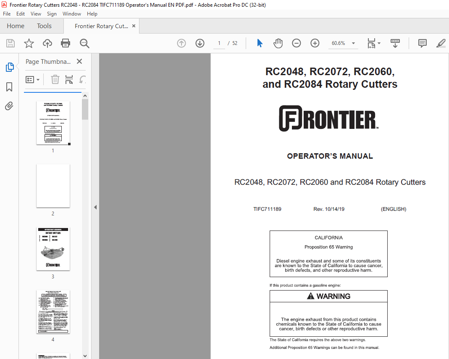The image size is (449, 359).
Task: Open the View menu
Action: 36,14
